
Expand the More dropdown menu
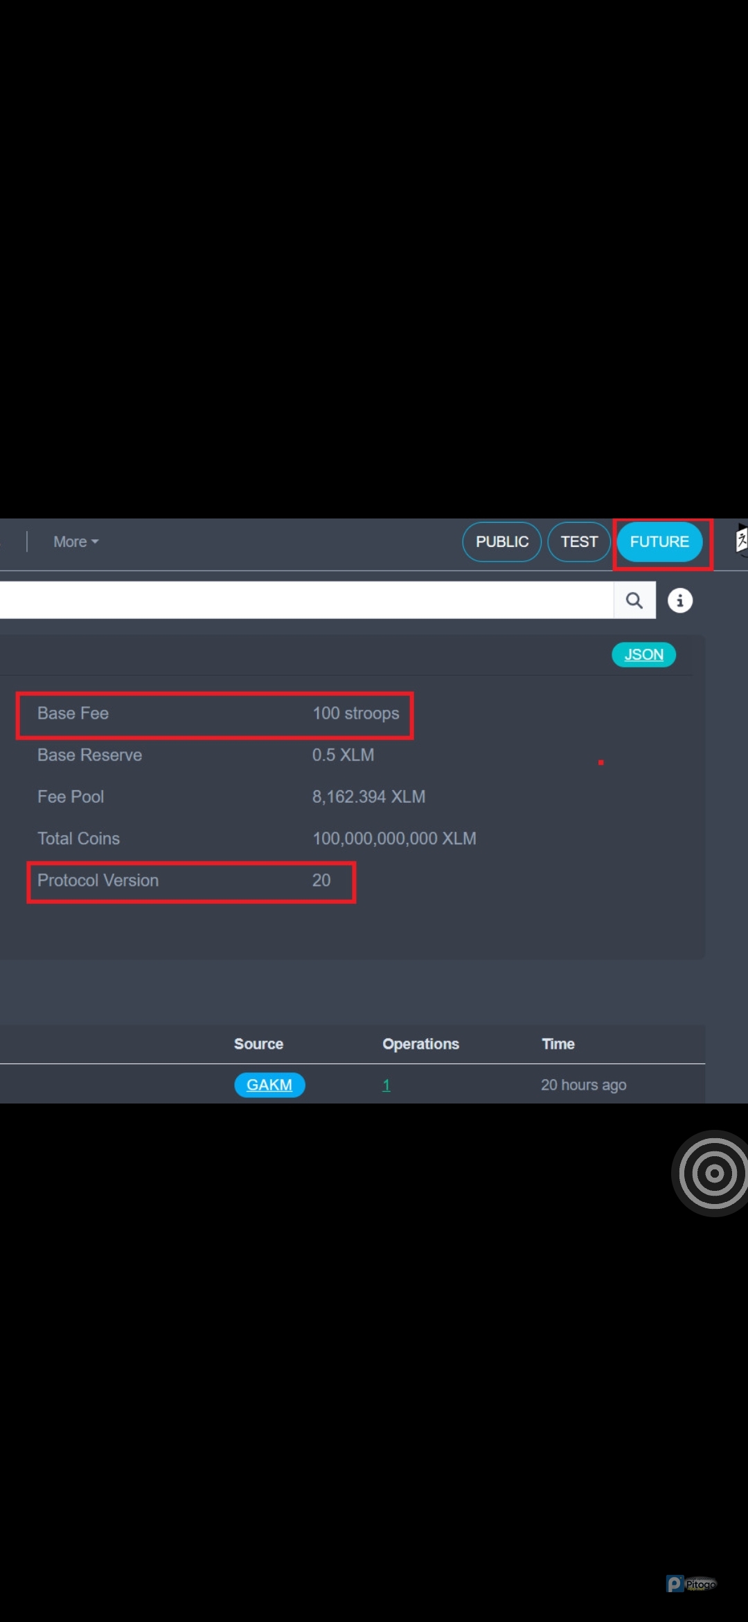[x=75, y=542]
